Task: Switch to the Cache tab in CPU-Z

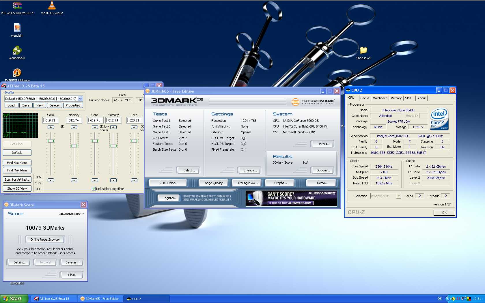Action: [x=365, y=98]
